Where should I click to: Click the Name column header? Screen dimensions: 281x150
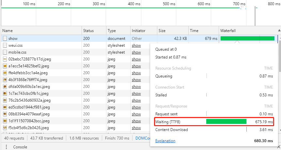pyautogui.click(x=8, y=31)
